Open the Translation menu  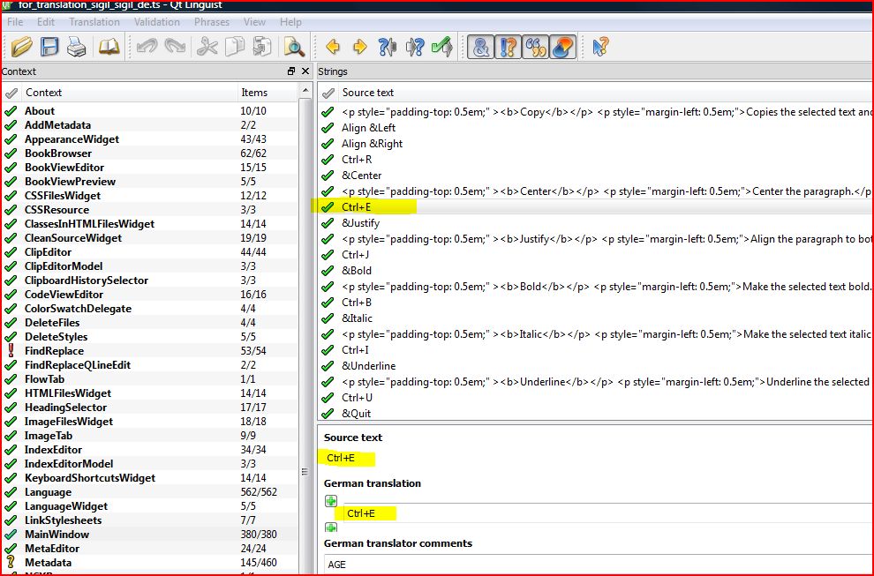[94, 22]
